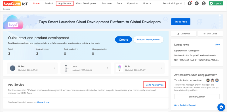Open the blue live chat bubble
The image size is (227, 112).
point(221,107)
